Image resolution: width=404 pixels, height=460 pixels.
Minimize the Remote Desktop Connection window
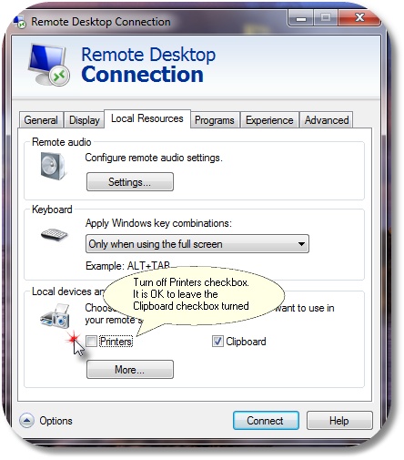[301, 18]
